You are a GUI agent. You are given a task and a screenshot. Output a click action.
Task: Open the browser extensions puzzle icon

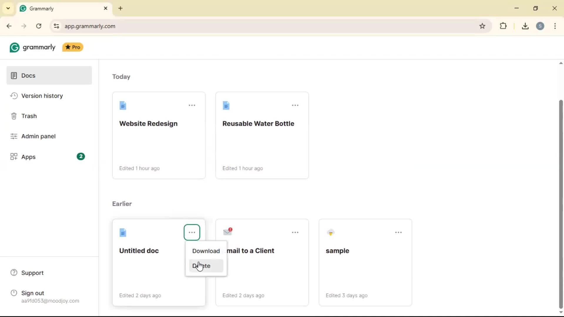[x=503, y=26]
